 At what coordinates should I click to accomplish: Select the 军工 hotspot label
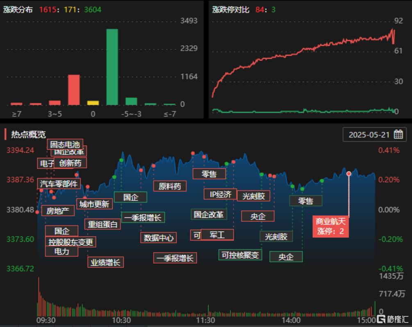pyautogui.click(x=217, y=235)
